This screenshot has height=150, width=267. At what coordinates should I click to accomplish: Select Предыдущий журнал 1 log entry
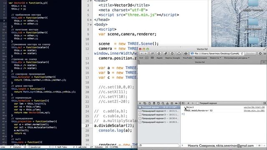coord(159,122)
